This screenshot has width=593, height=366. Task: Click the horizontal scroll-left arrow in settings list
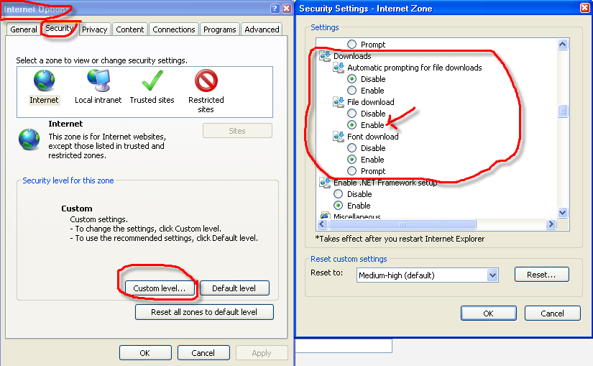point(322,224)
